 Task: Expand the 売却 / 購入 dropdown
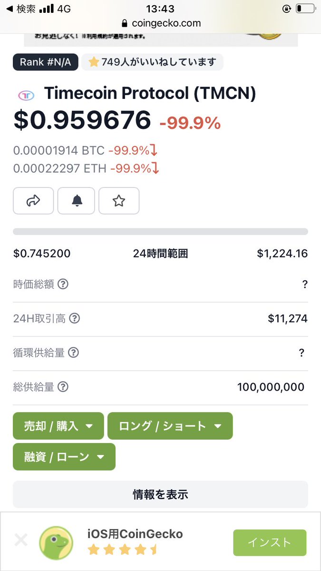pos(58,426)
